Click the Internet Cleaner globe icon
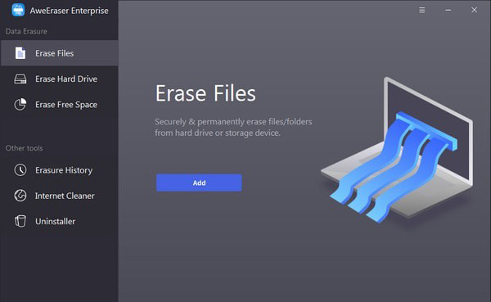This screenshot has width=491, height=302. (x=20, y=196)
